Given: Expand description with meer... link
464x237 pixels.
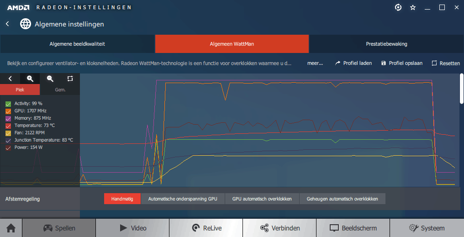Looking at the screenshot, I should click(x=315, y=63).
